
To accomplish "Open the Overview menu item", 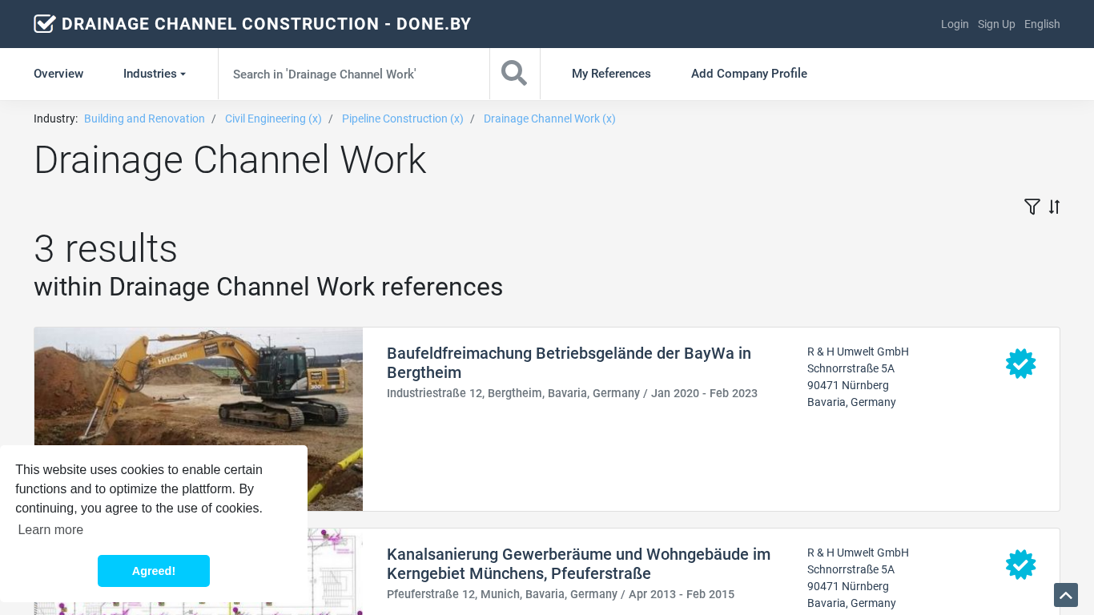I will point(58,74).
